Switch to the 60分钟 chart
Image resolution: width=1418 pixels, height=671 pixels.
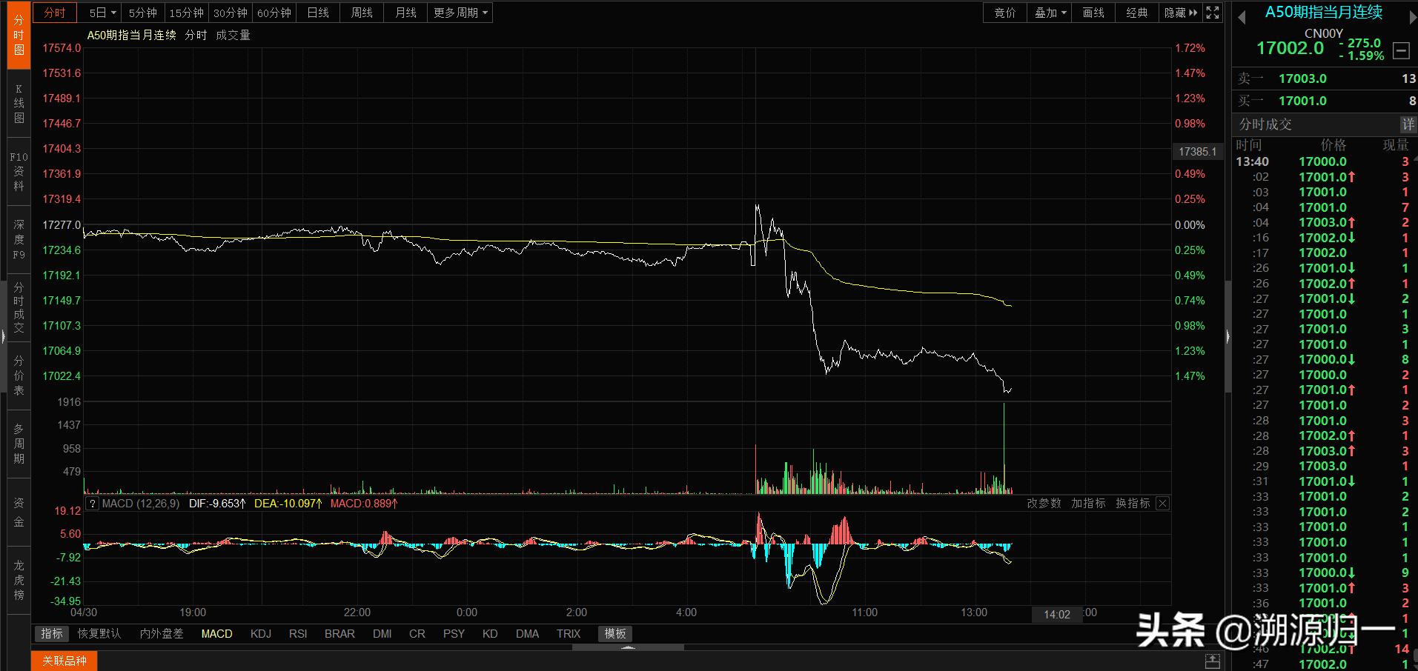(x=274, y=13)
